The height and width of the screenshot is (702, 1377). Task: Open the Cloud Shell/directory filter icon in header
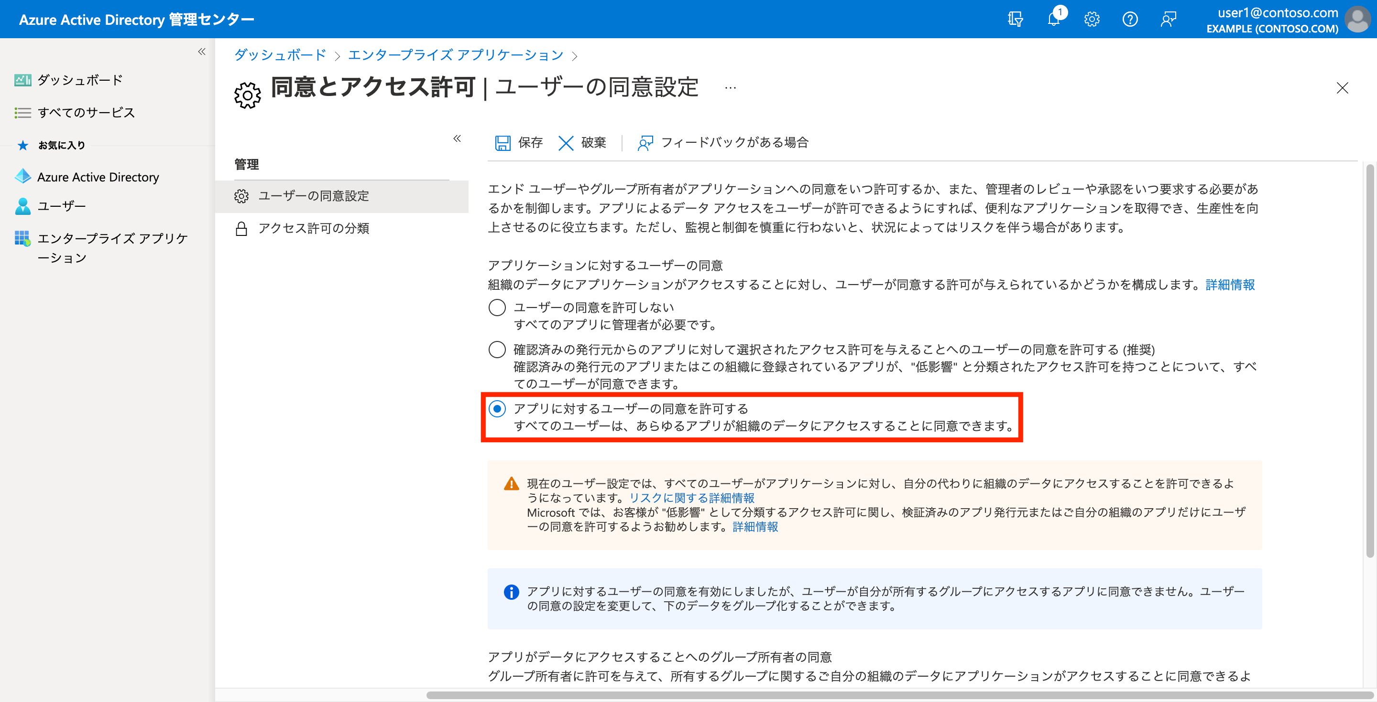1015,20
